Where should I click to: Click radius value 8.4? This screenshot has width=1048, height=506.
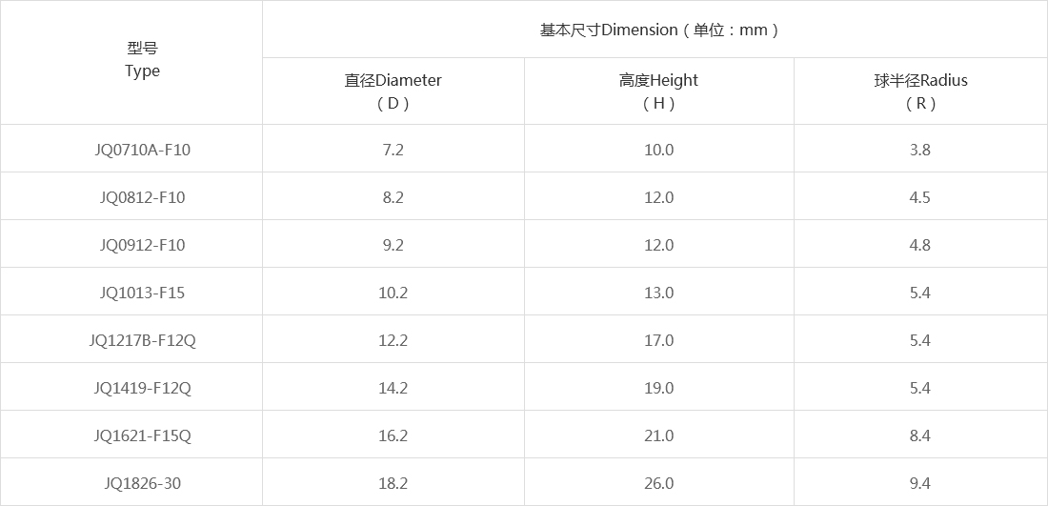pos(920,435)
